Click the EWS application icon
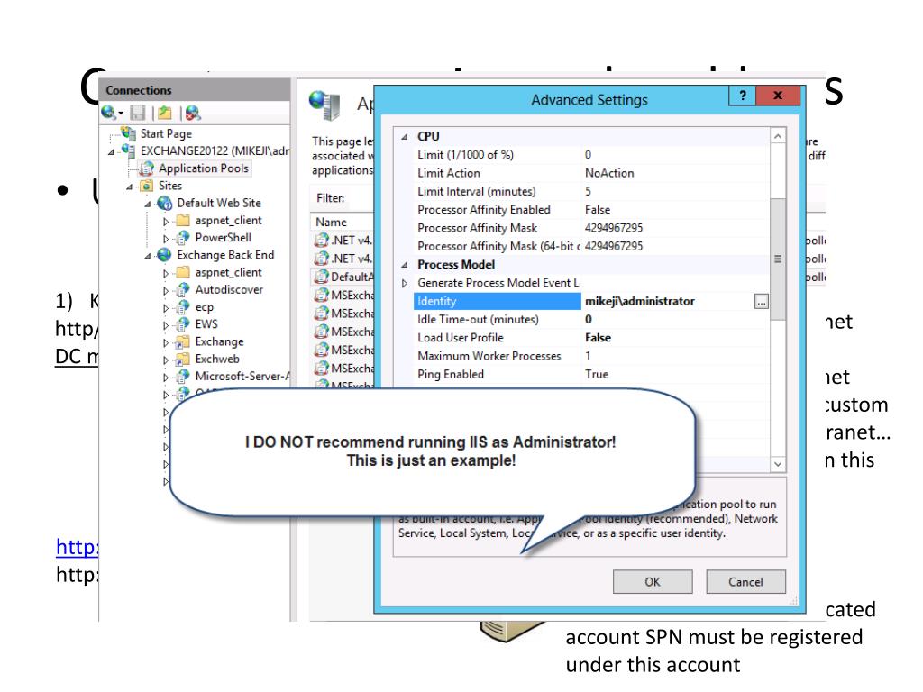The image size is (923, 692). (x=183, y=324)
